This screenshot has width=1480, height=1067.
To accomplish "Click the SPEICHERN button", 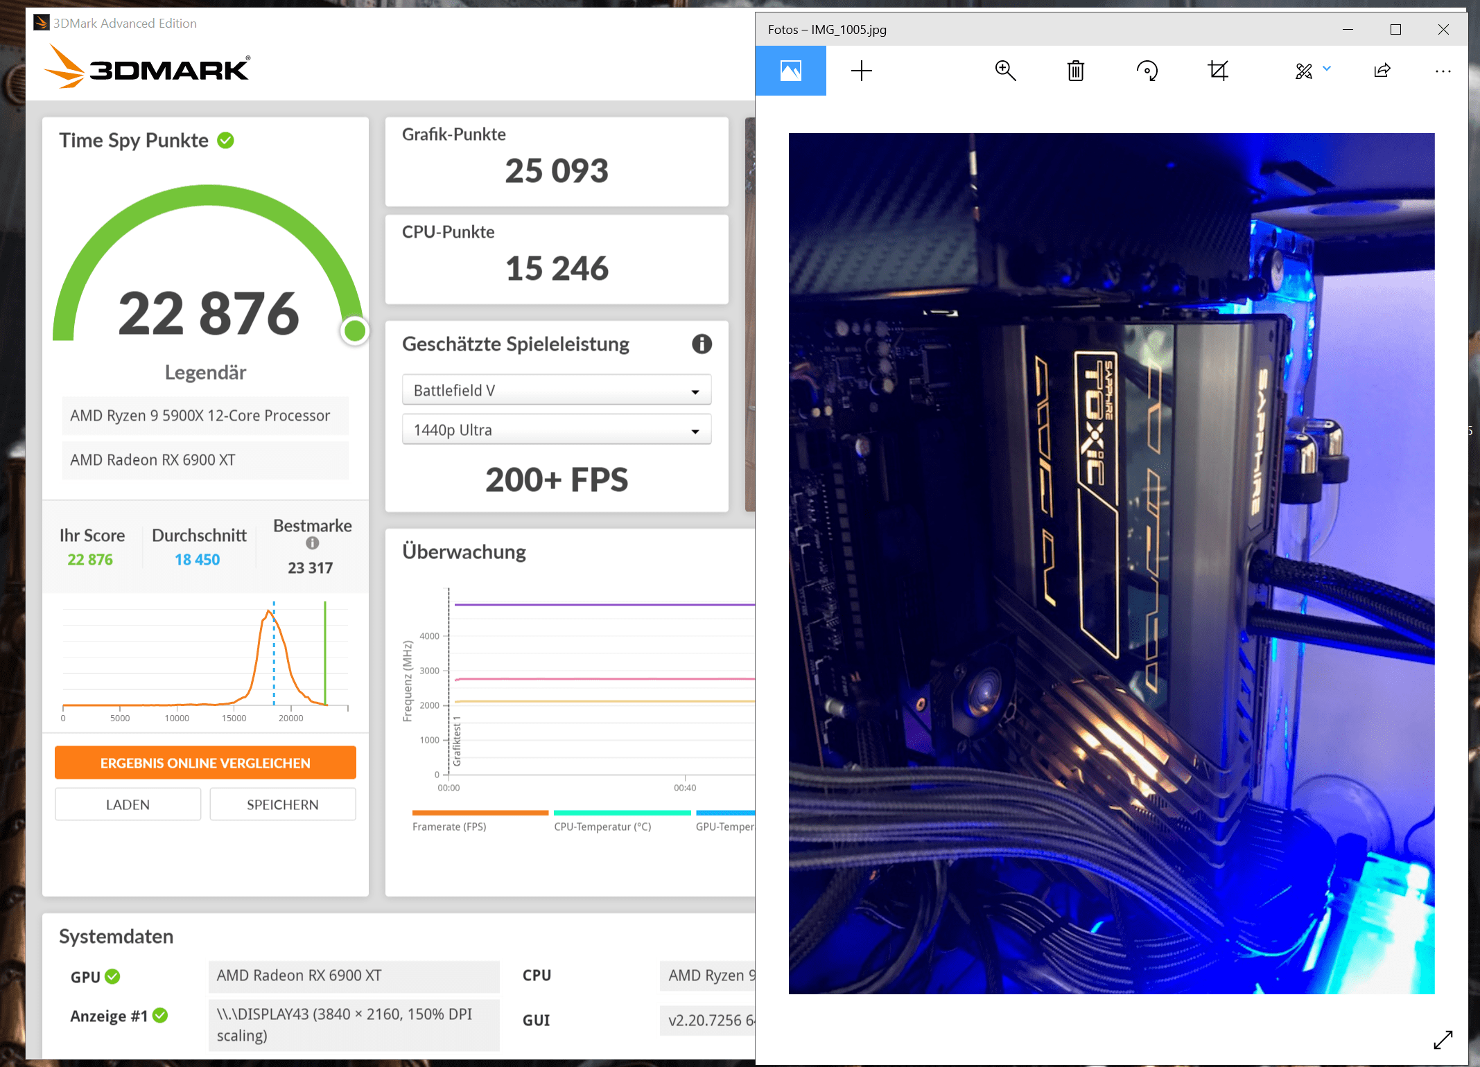I will 283,804.
